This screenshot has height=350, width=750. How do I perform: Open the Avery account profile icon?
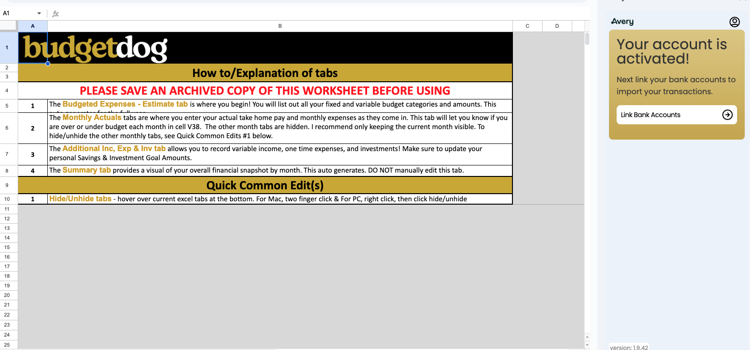(x=734, y=22)
